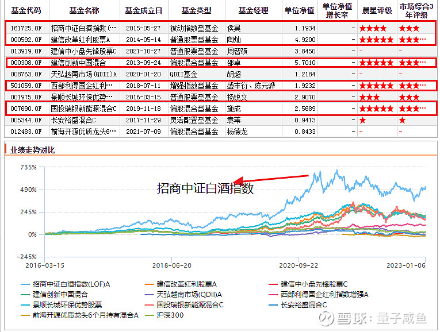Click Morningstar single star for 长安裕盛混合C
This screenshot has height=332, width=440.
[x=362, y=121]
